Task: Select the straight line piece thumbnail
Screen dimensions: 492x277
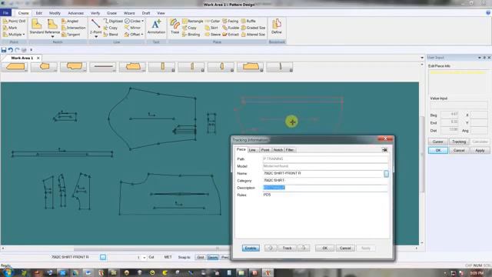Action: coord(103,67)
